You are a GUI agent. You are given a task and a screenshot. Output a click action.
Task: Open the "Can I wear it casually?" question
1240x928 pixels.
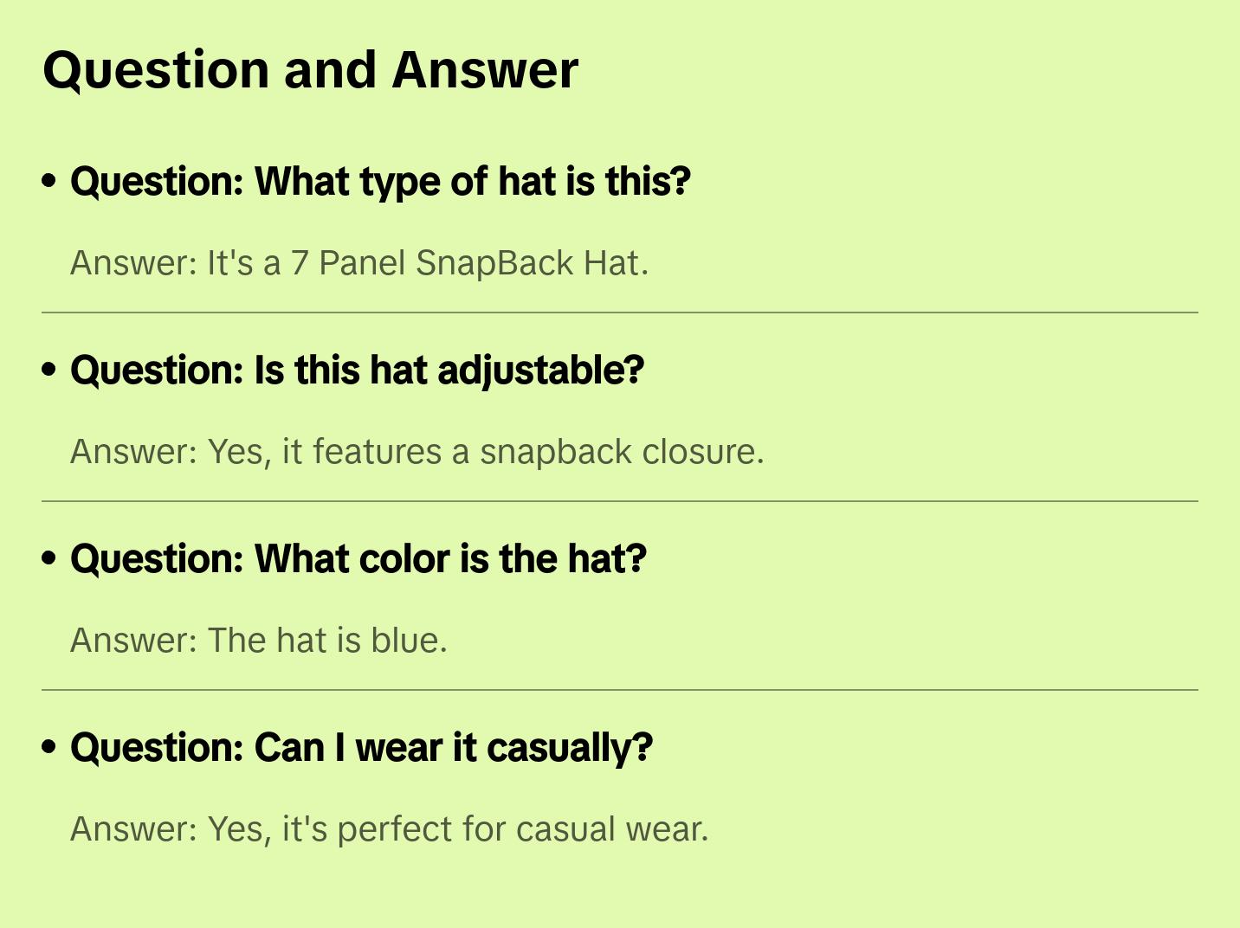[361, 748]
